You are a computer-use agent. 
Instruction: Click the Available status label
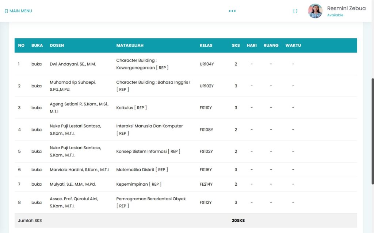tap(335, 15)
